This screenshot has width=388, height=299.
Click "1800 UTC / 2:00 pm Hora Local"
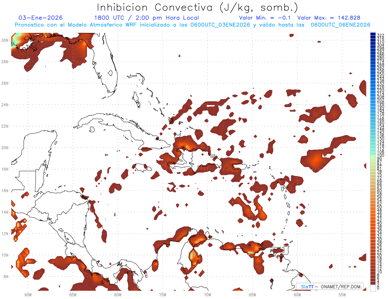(x=146, y=18)
